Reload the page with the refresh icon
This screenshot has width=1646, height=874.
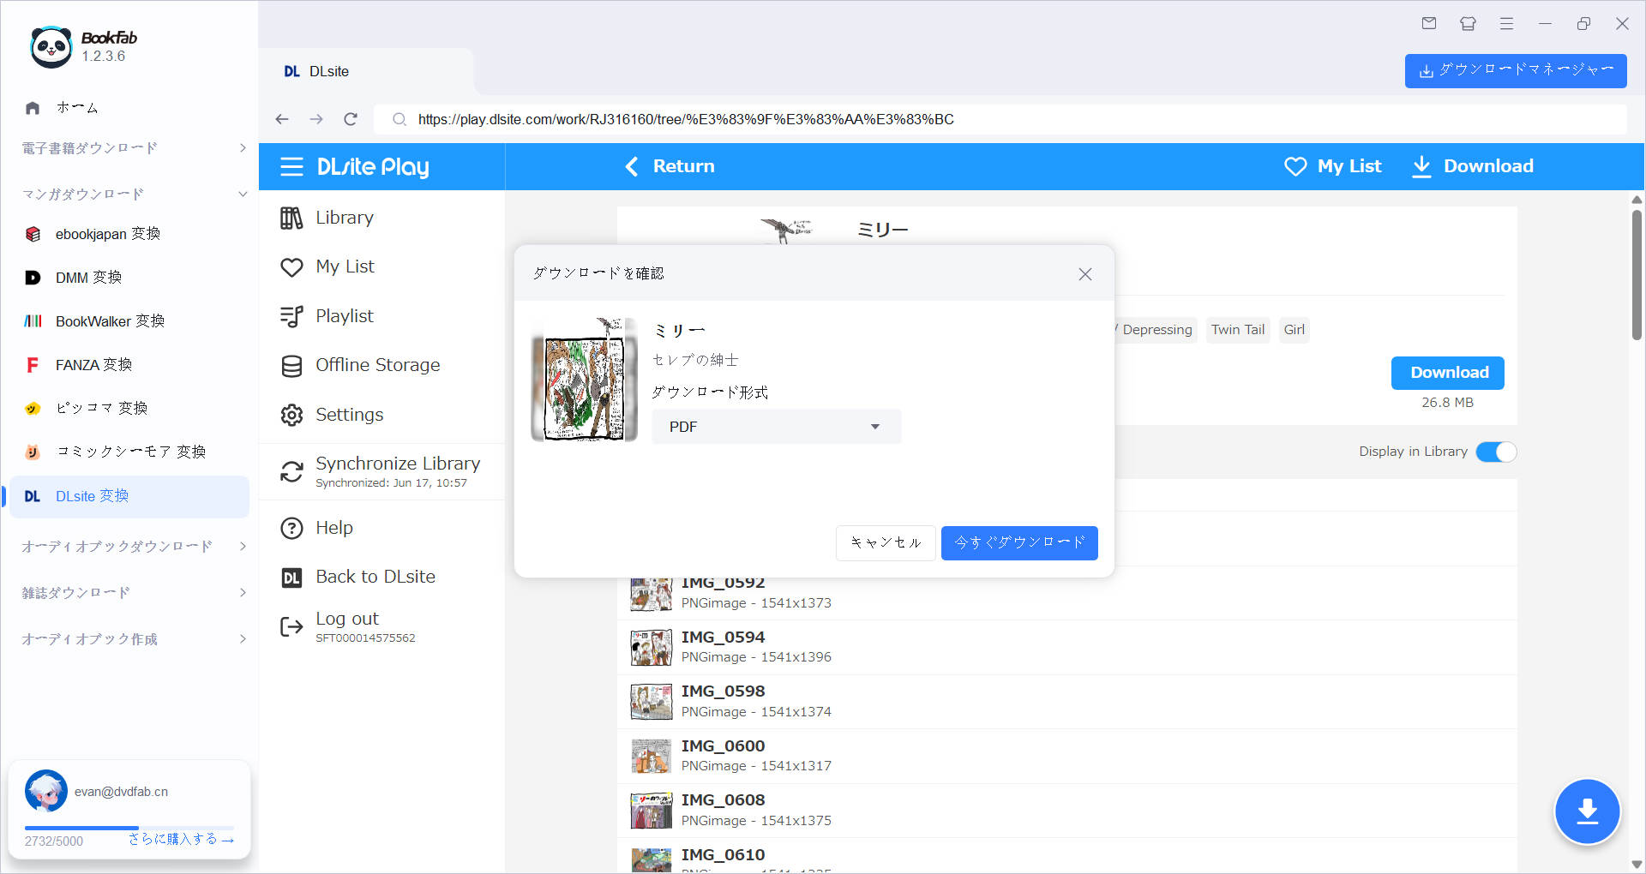tap(351, 119)
